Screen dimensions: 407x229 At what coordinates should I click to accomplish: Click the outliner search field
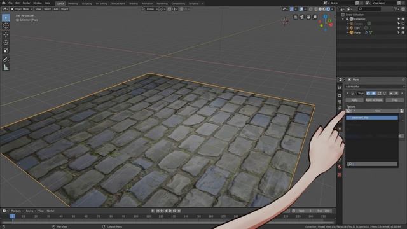click(369, 9)
